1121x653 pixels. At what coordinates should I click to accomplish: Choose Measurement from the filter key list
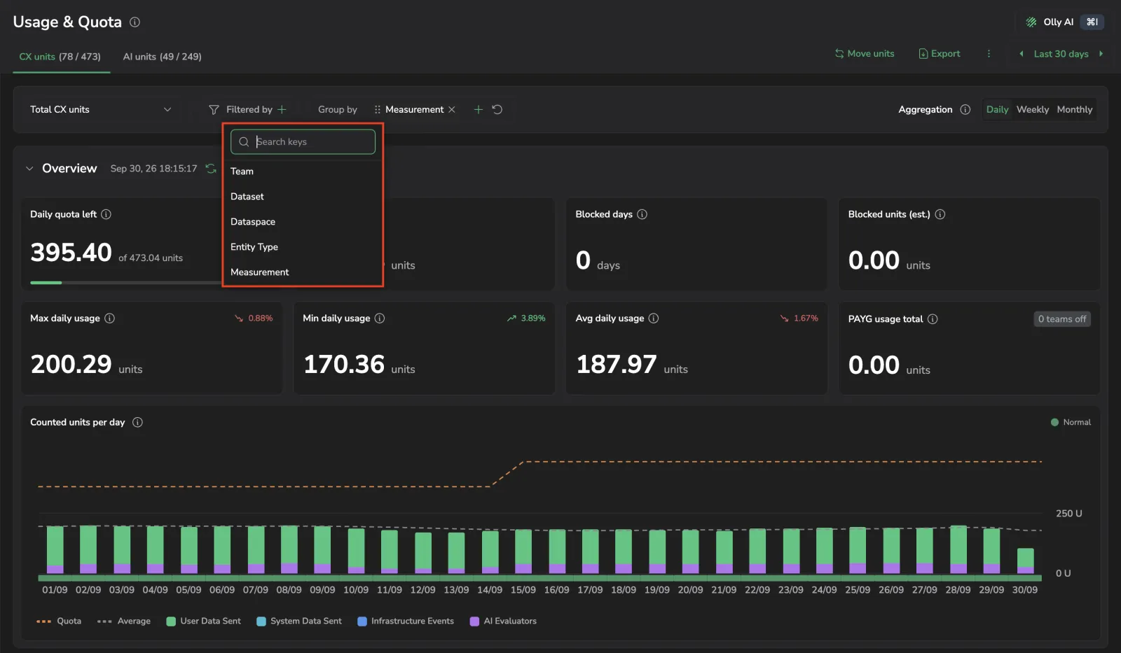point(303,272)
